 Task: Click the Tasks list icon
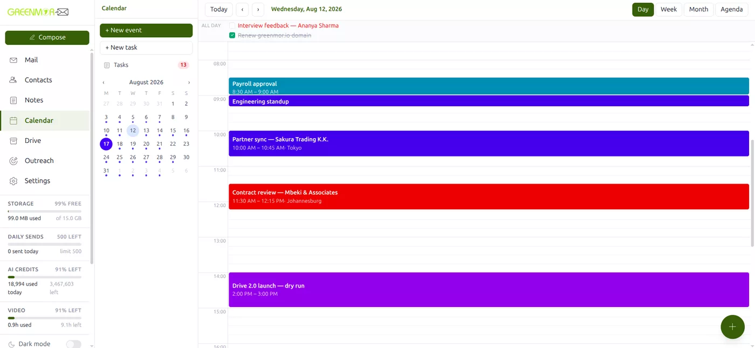(x=107, y=65)
